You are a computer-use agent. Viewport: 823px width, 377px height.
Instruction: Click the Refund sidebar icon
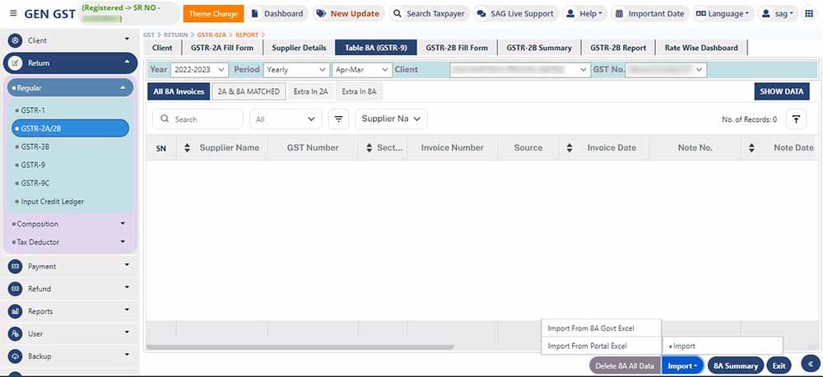click(x=15, y=289)
